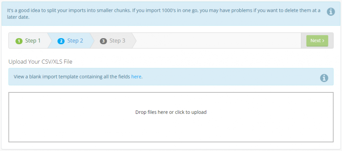This screenshot has width=342, height=151.
Task: Select the Step 2 tab label
Action: pos(75,41)
